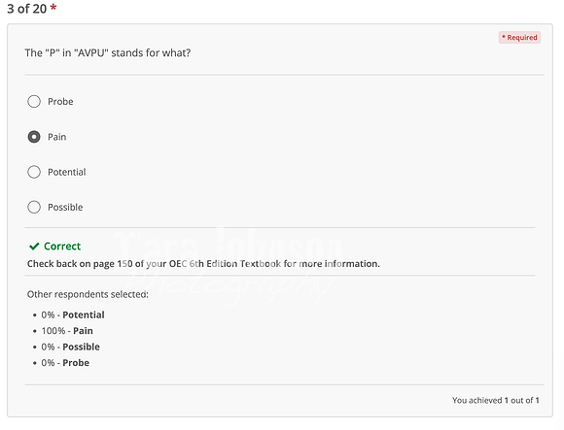
Task: Click the 100% - Pain result entry
Action: (67, 331)
